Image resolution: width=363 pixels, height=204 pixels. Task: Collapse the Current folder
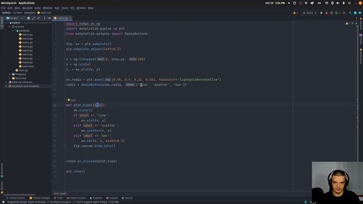[10, 27]
